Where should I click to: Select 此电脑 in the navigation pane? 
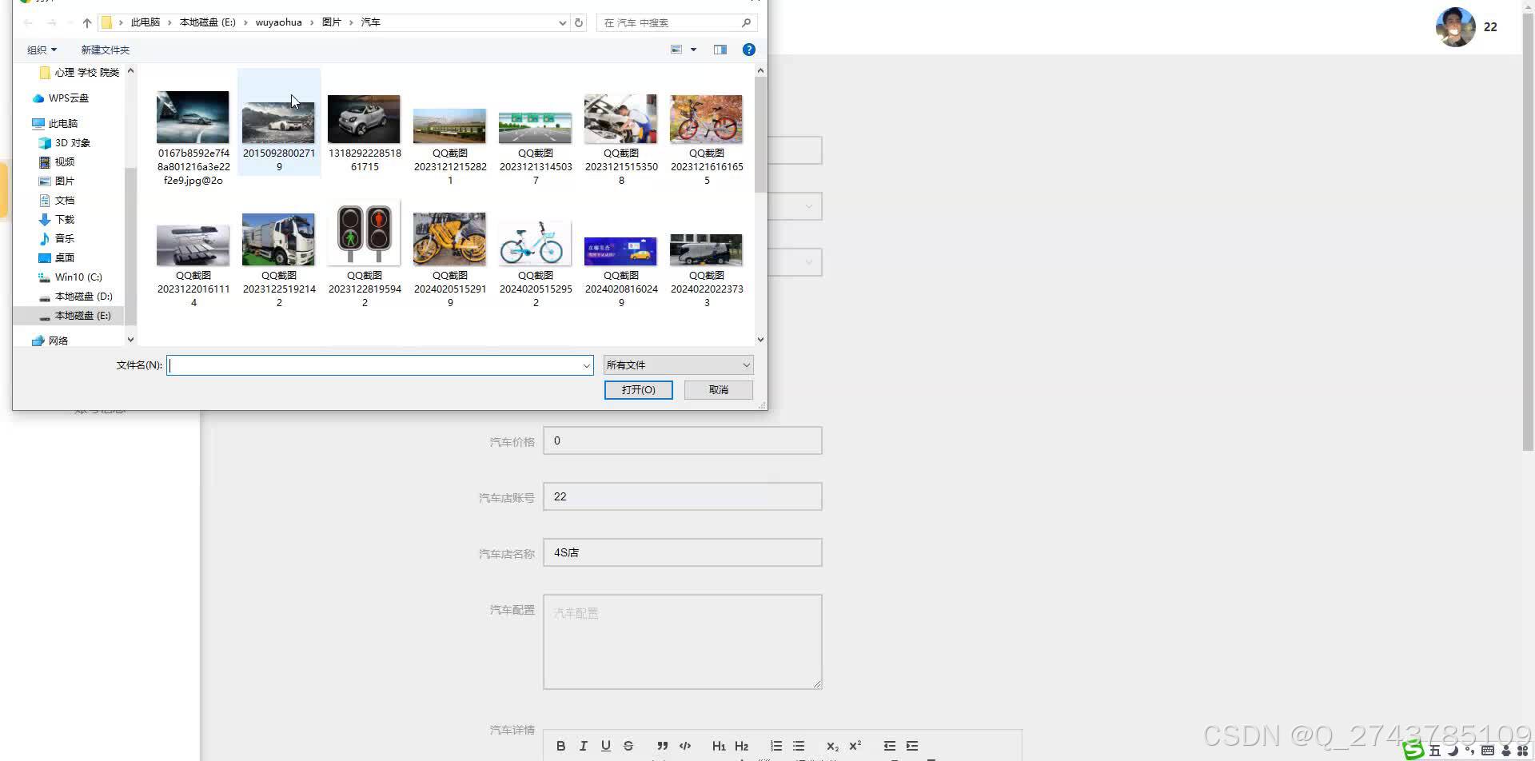coord(62,124)
